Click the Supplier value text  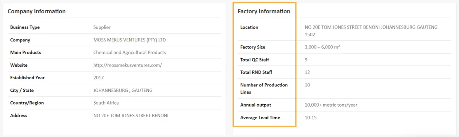tap(102, 27)
